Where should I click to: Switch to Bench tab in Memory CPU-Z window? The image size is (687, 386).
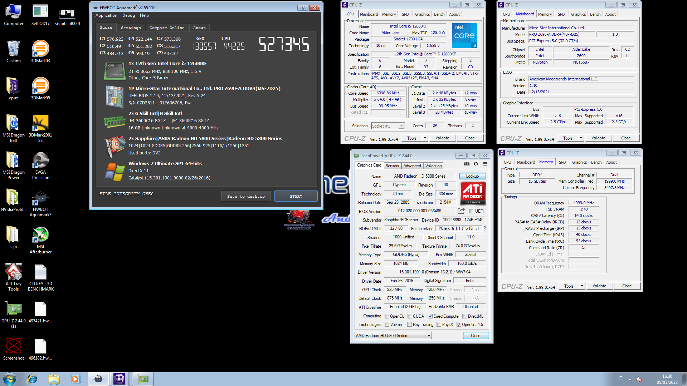coord(596,162)
